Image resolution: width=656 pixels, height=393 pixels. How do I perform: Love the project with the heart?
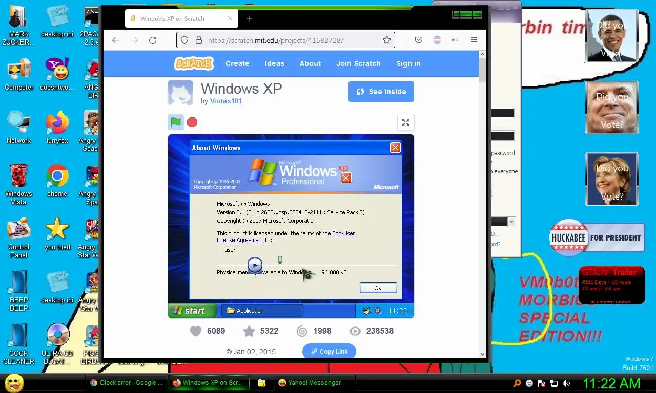[196, 331]
